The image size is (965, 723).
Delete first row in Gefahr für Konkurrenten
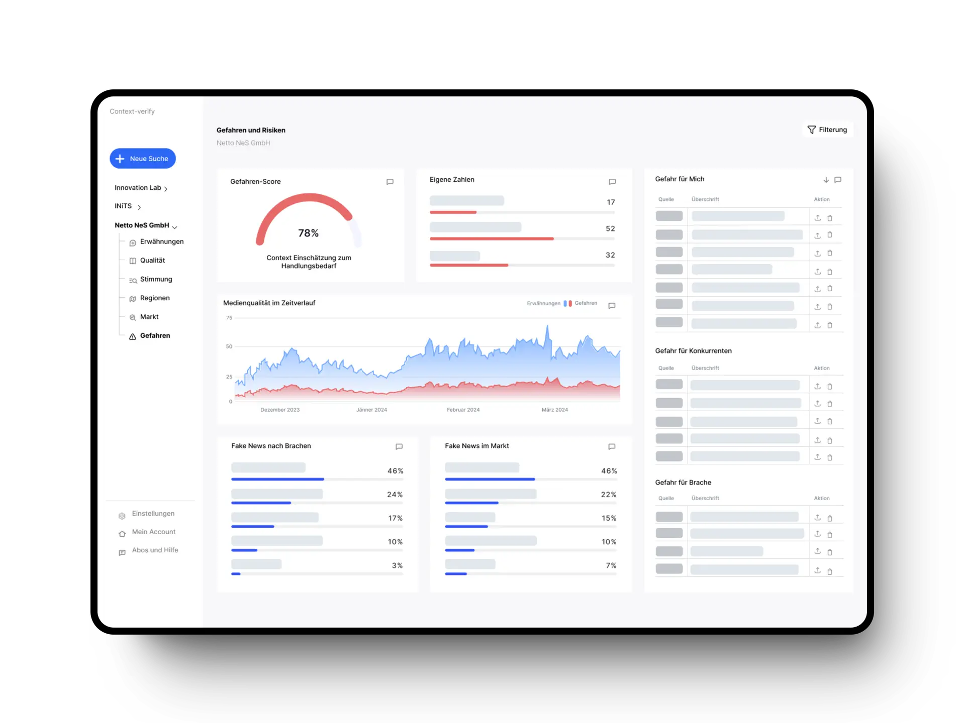[x=830, y=387]
